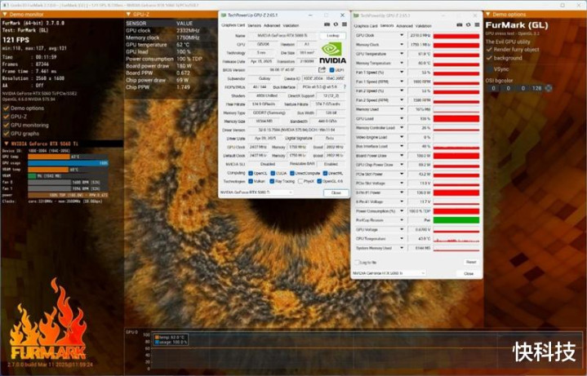Disable the background render option
The width and height of the screenshot is (587, 376).
pos(489,58)
